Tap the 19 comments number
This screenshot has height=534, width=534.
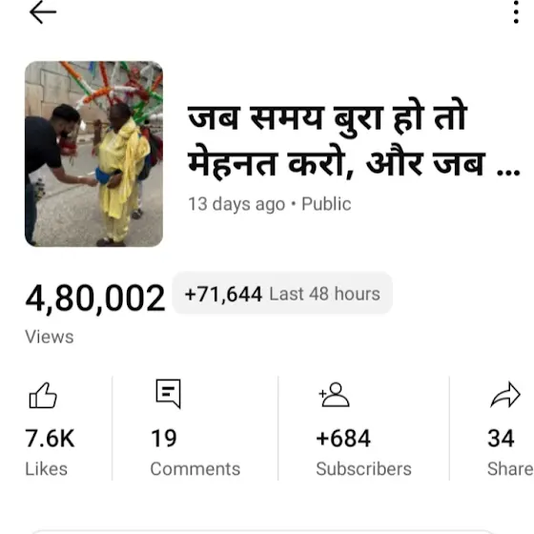pos(164,439)
